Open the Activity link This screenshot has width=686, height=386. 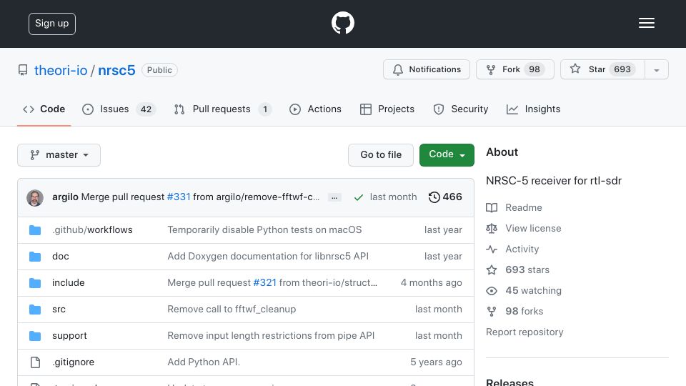pos(522,249)
